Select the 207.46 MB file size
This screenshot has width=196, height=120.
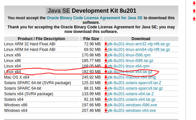pyautogui.click(x=91, y=111)
